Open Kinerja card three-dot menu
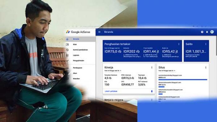 click(x=152, y=67)
